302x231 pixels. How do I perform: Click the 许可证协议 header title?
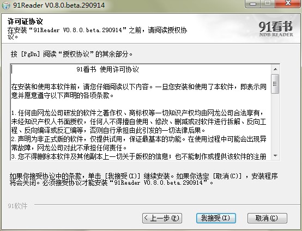(25, 21)
